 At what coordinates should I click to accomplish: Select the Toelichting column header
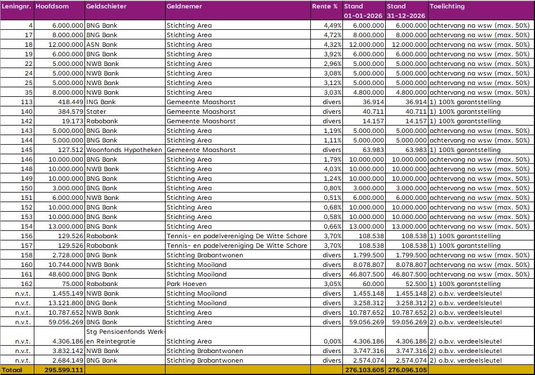[x=447, y=7]
